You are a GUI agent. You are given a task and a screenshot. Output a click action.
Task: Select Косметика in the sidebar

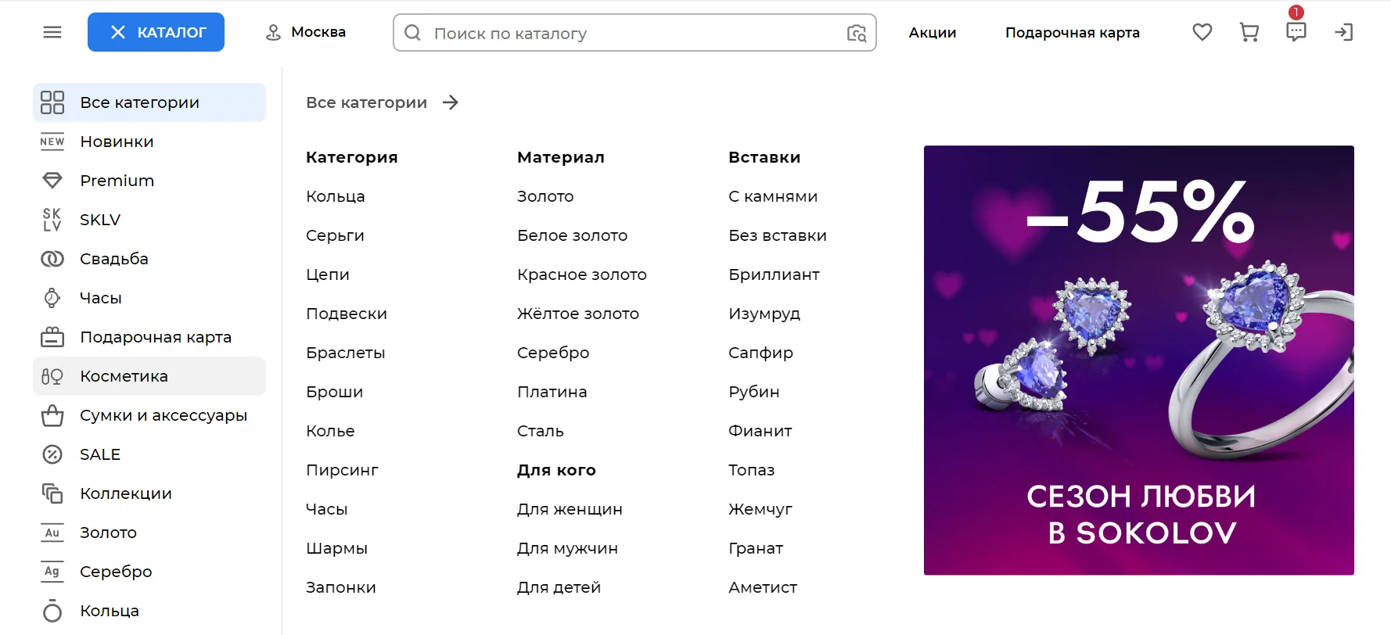pyautogui.click(x=123, y=375)
